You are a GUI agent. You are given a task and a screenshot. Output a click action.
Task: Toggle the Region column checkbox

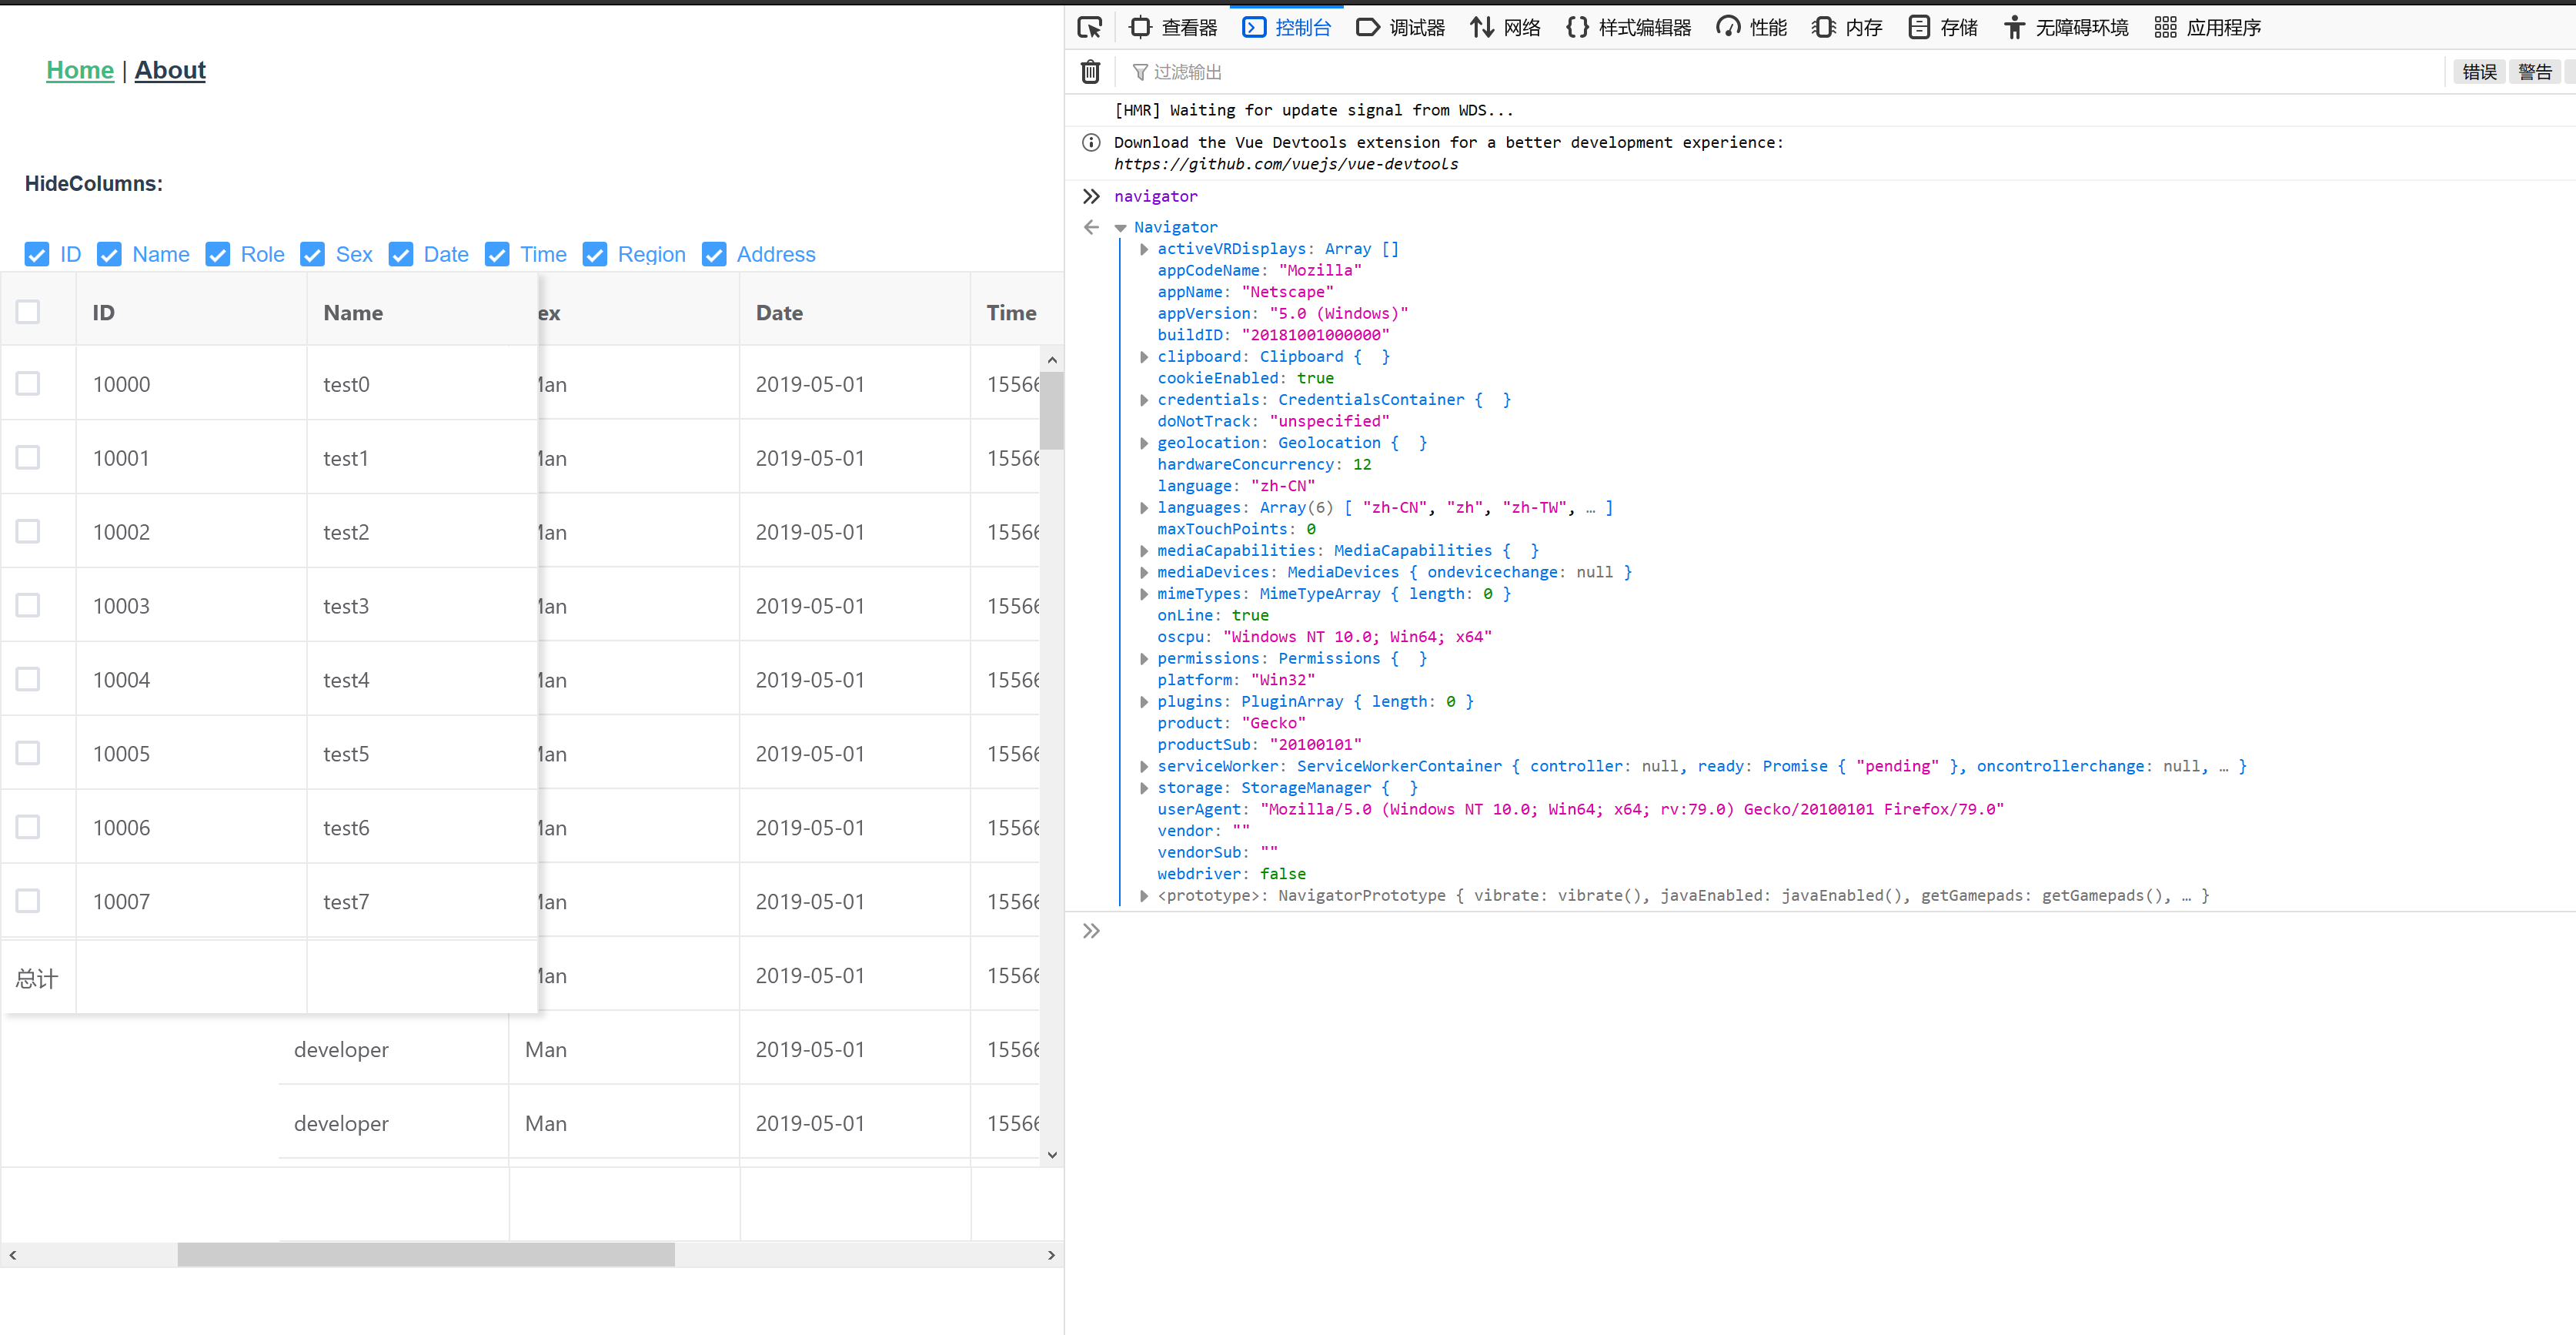[595, 255]
